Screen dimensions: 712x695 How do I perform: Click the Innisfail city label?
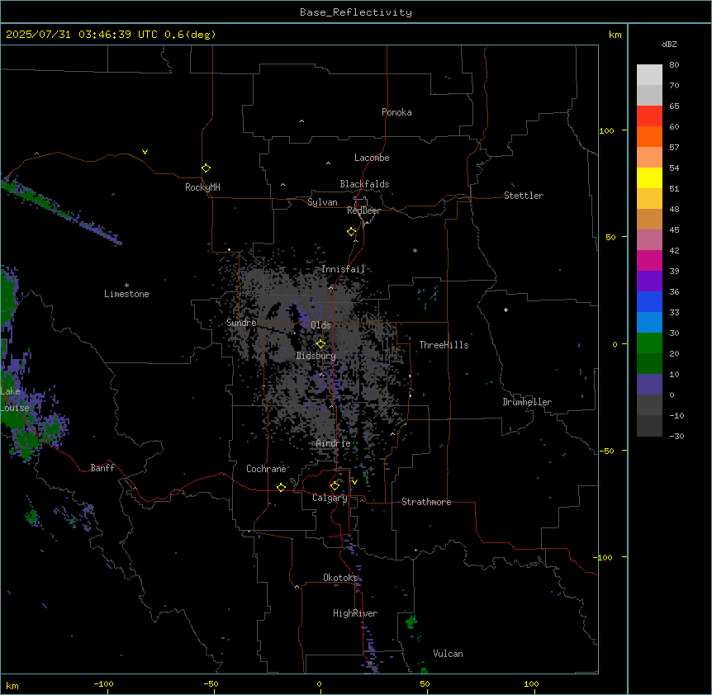coord(343,269)
